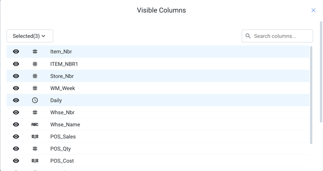The width and height of the screenshot is (323, 171).
Task: Hide the WM_Week column via eye icon
Action: pyautogui.click(x=16, y=88)
